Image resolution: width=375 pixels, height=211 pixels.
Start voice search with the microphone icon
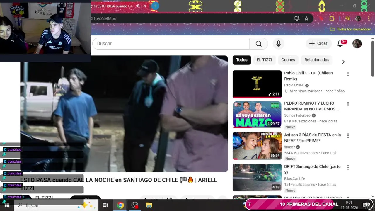pos(279,44)
